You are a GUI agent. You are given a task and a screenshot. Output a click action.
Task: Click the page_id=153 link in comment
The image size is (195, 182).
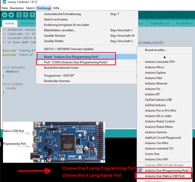tap(151, 42)
